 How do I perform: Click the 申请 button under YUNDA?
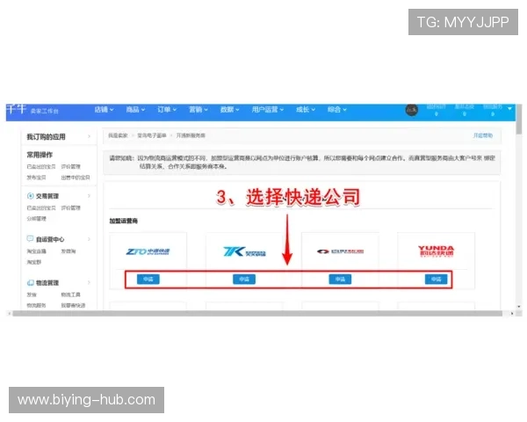[x=436, y=279]
